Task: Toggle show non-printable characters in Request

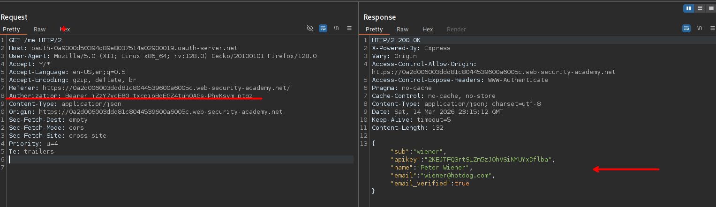Action: (x=336, y=28)
